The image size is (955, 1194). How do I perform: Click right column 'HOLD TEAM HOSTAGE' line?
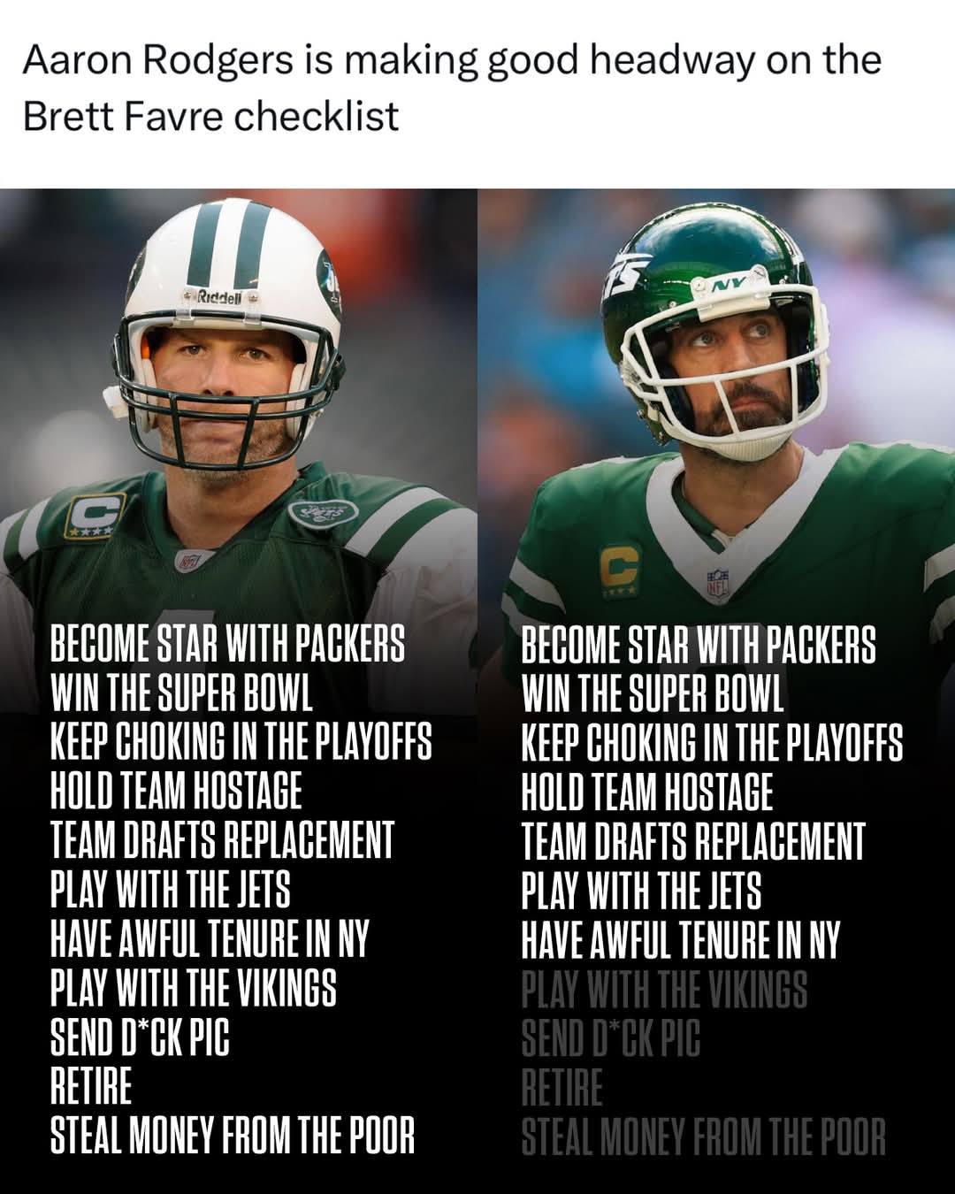646,792
